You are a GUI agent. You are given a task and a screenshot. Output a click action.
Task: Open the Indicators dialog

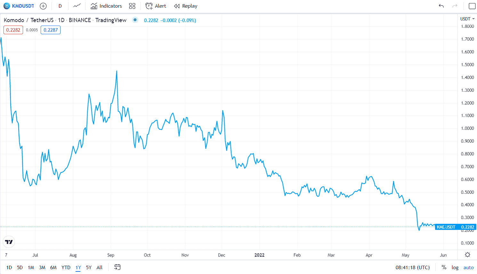[x=106, y=6]
